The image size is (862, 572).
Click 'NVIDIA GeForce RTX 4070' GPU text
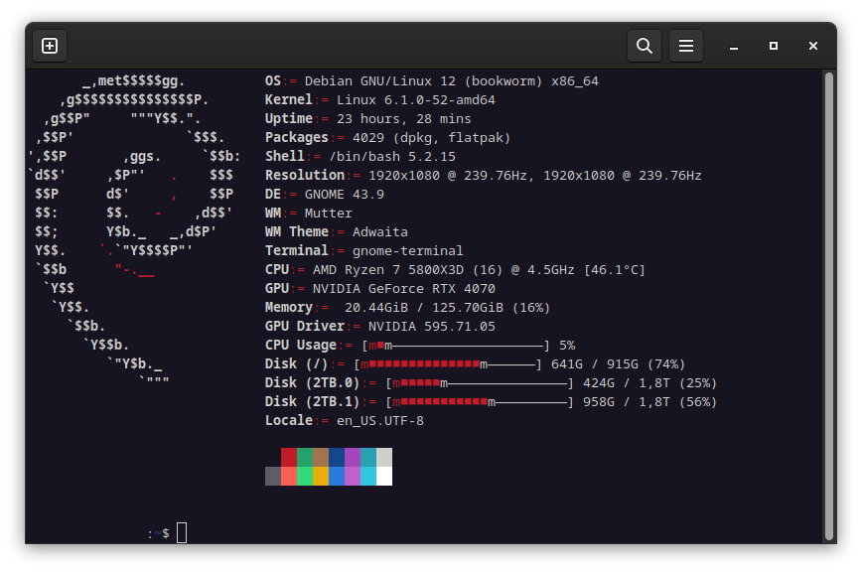404,288
